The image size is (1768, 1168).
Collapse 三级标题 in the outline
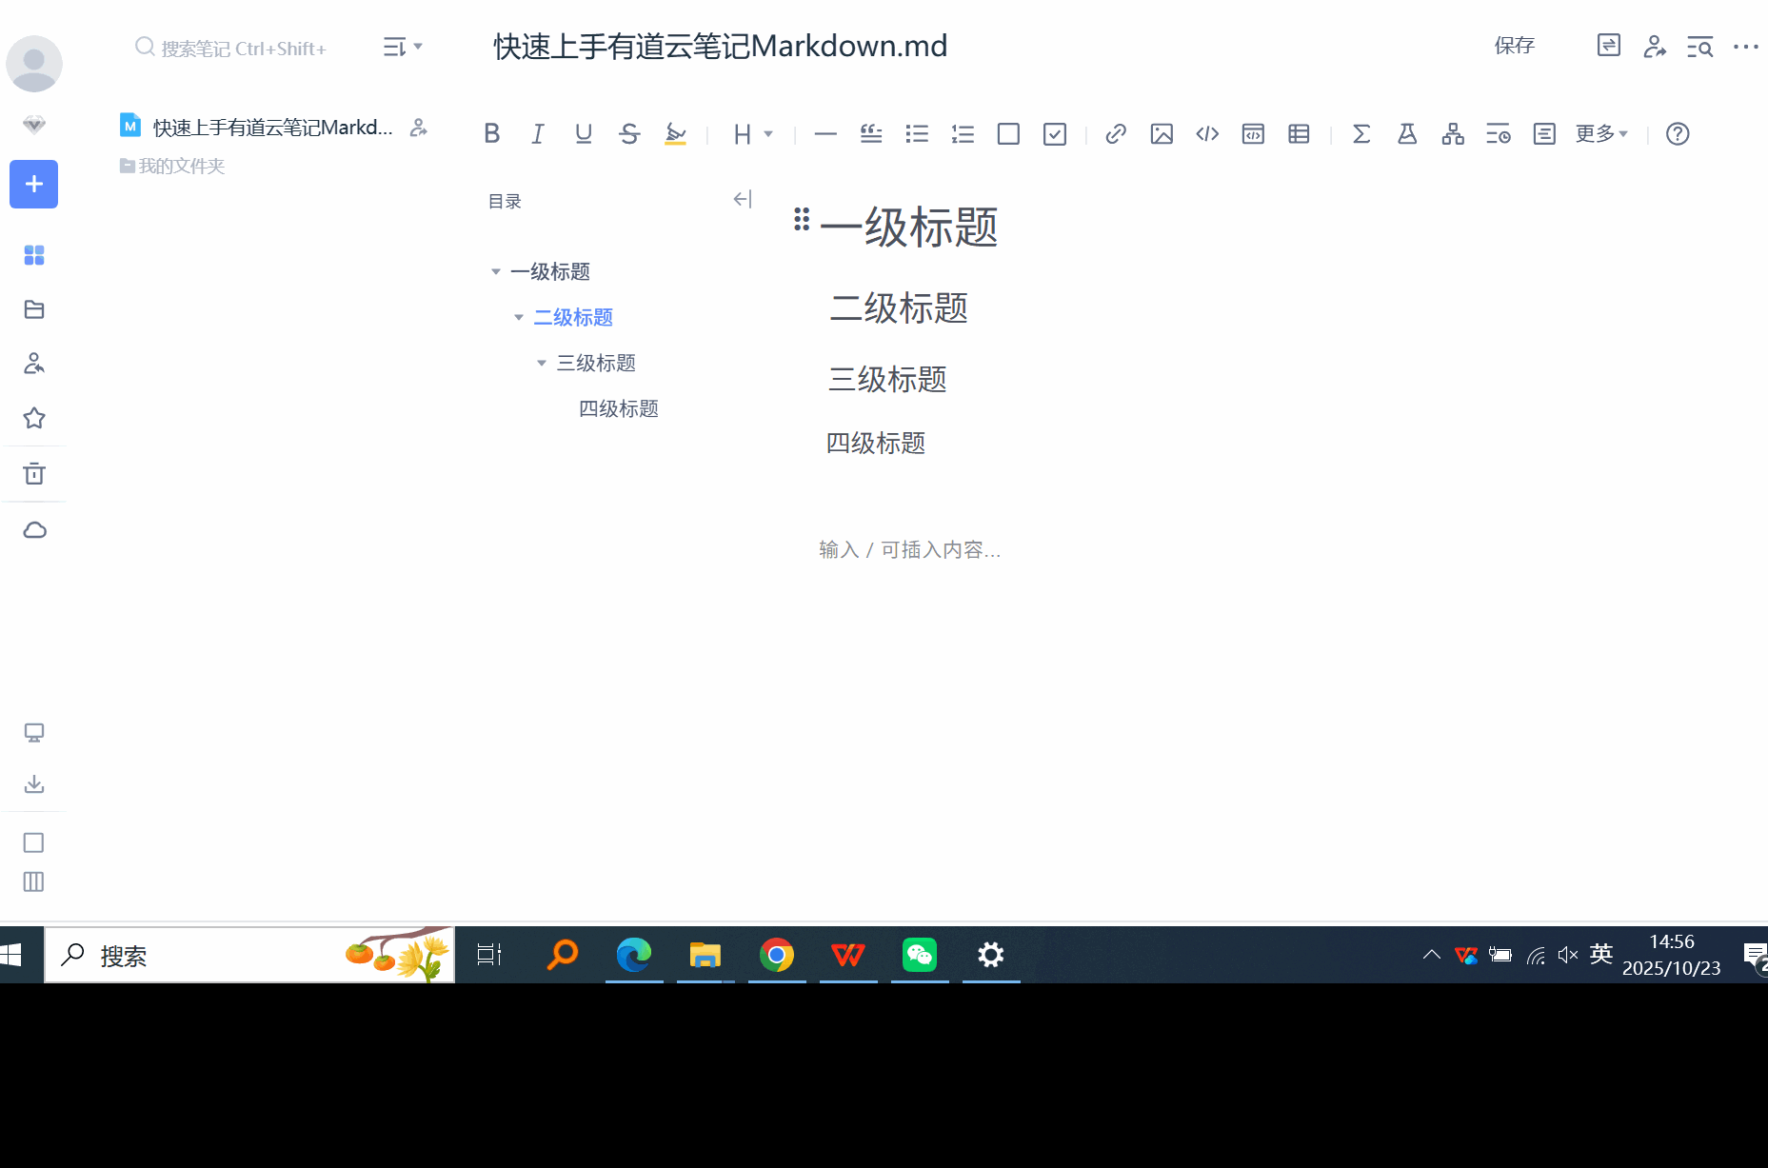(541, 364)
